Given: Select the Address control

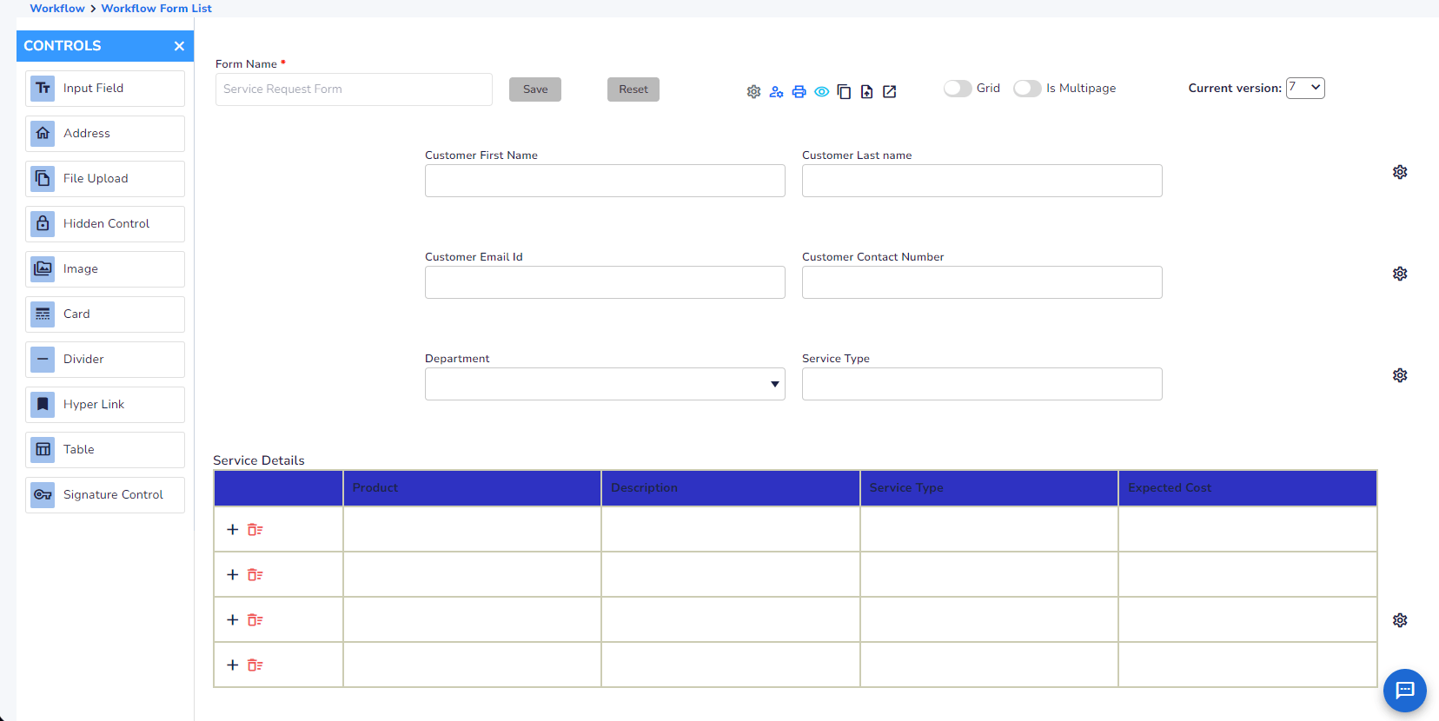Looking at the screenshot, I should tap(105, 134).
